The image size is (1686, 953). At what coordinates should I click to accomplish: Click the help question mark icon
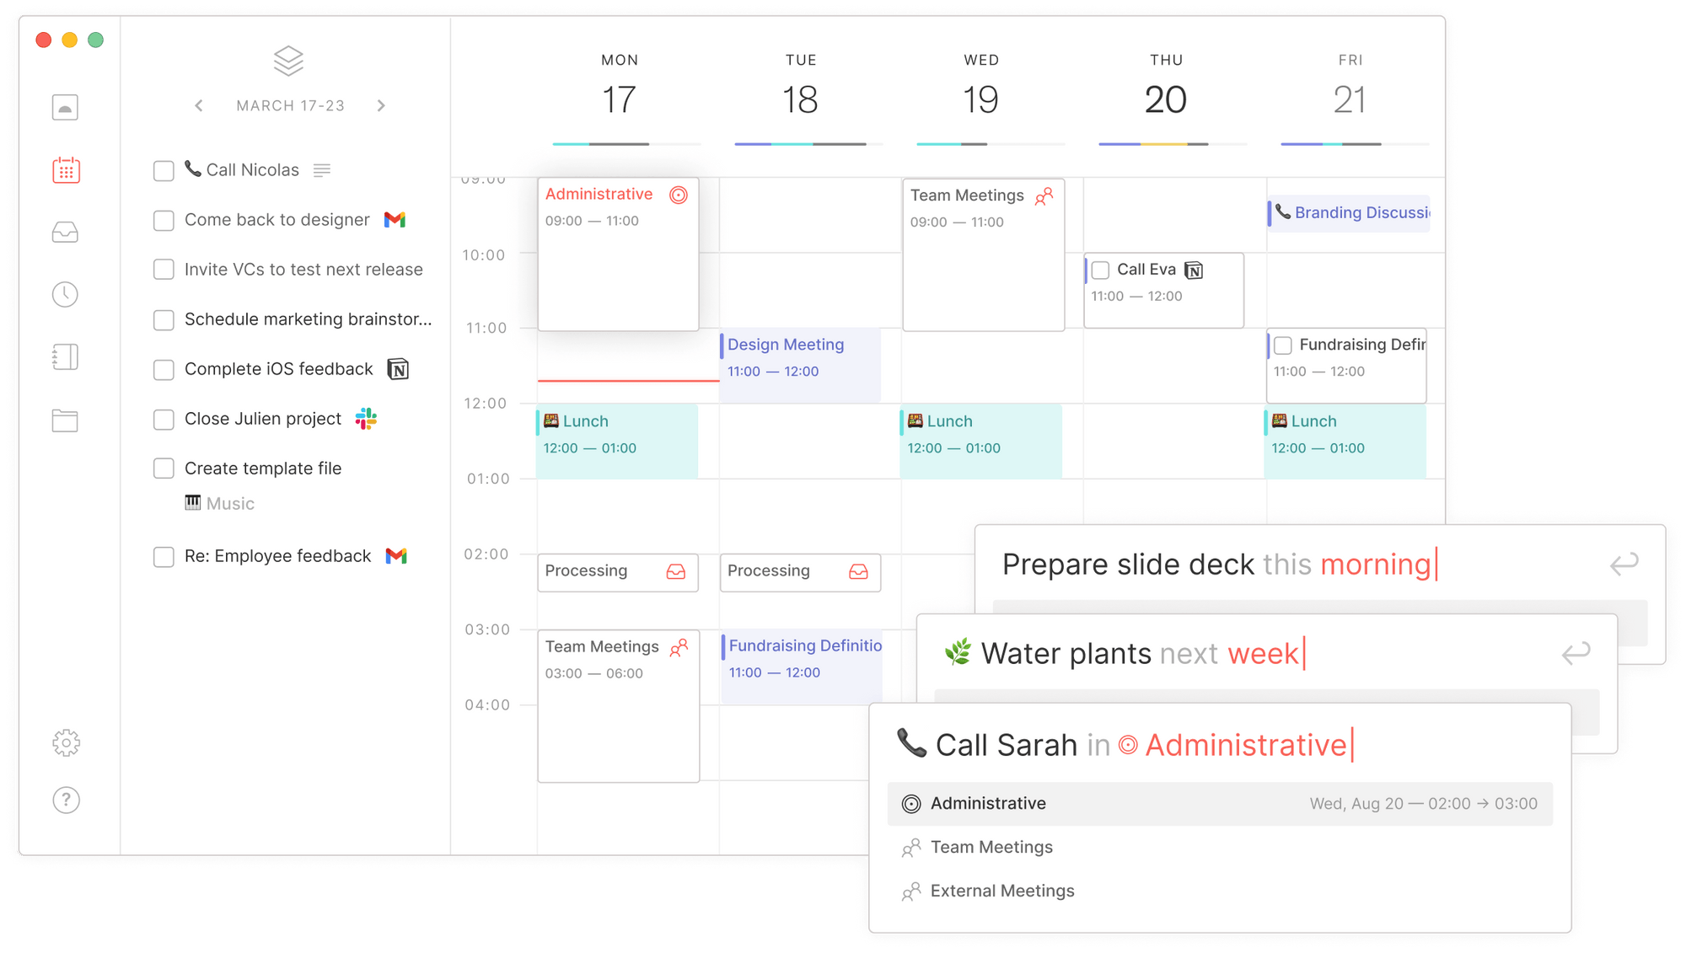tap(64, 796)
